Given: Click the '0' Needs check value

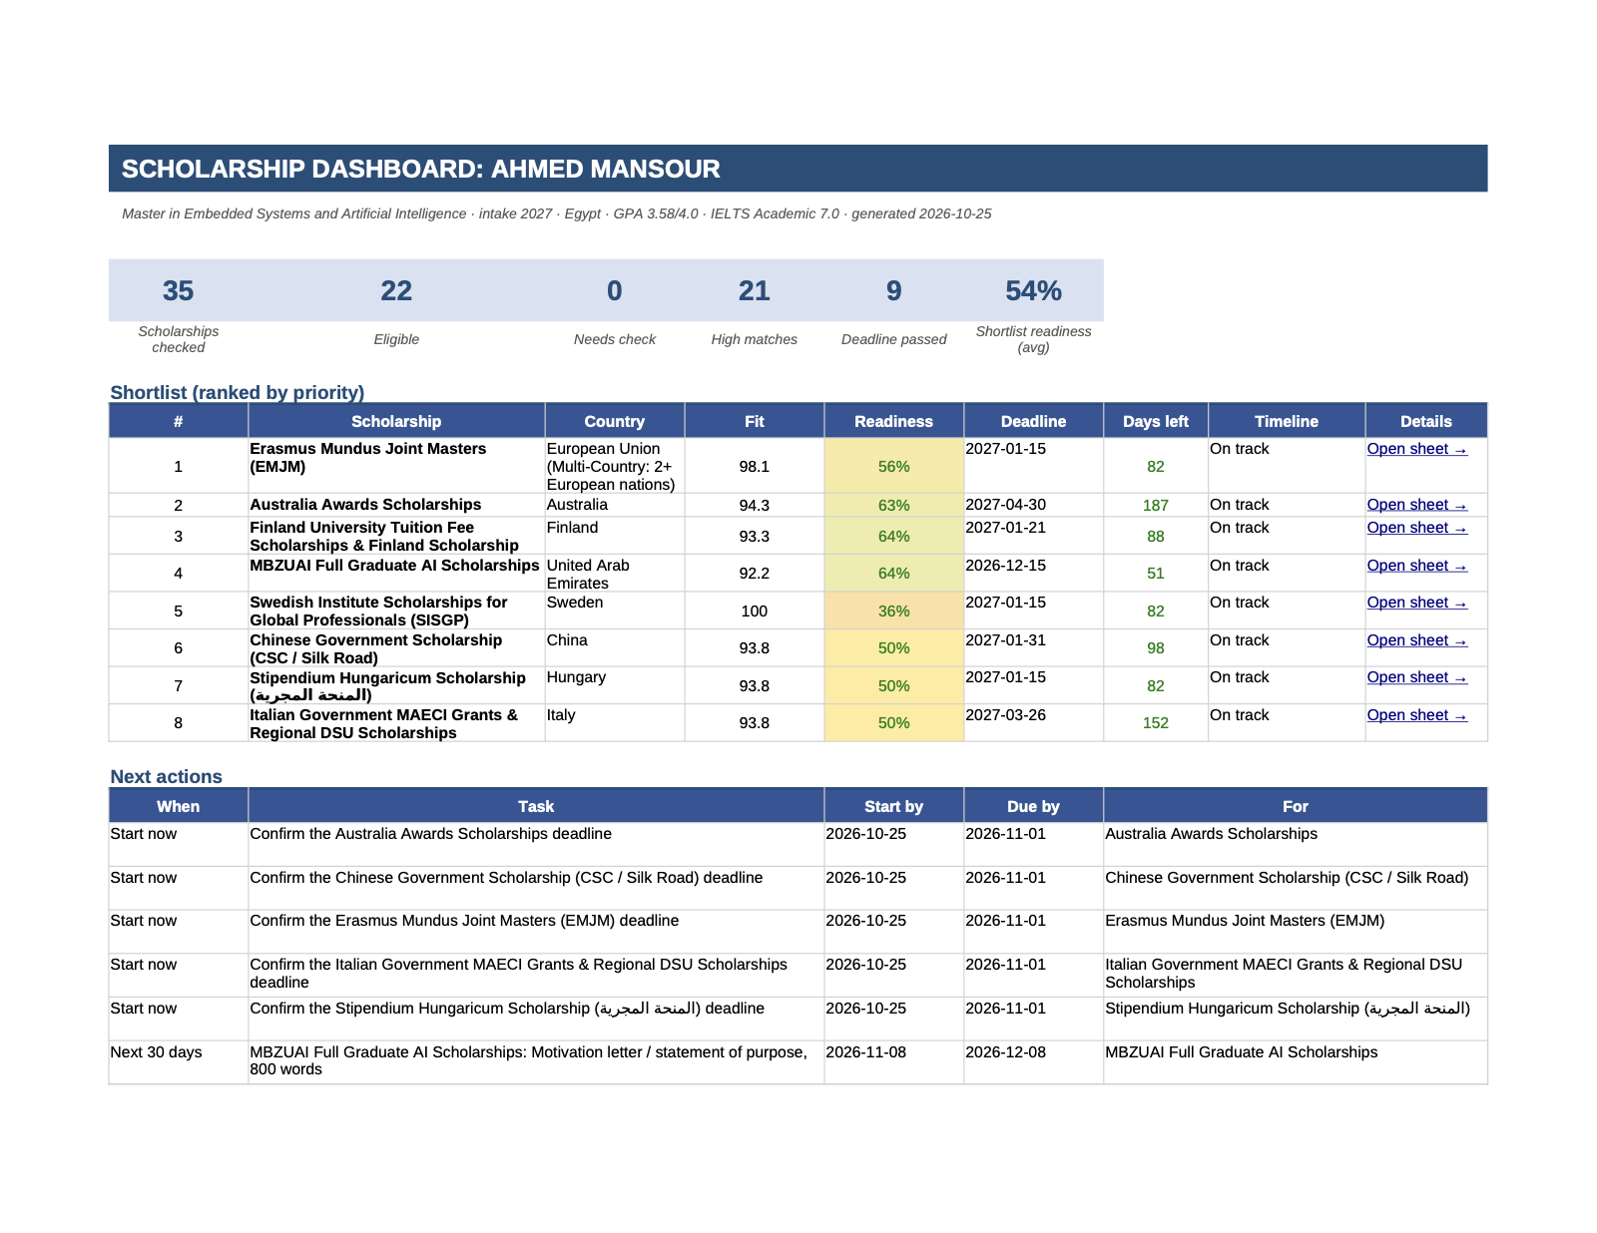Looking at the screenshot, I should (x=615, y=290).
